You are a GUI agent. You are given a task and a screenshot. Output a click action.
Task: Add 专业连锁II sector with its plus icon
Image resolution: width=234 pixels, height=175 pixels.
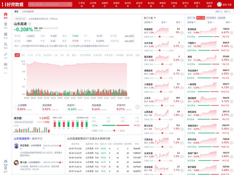pos(231,74)
